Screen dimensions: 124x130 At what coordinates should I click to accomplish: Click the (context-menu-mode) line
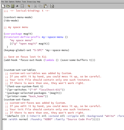tap(18, 17)
